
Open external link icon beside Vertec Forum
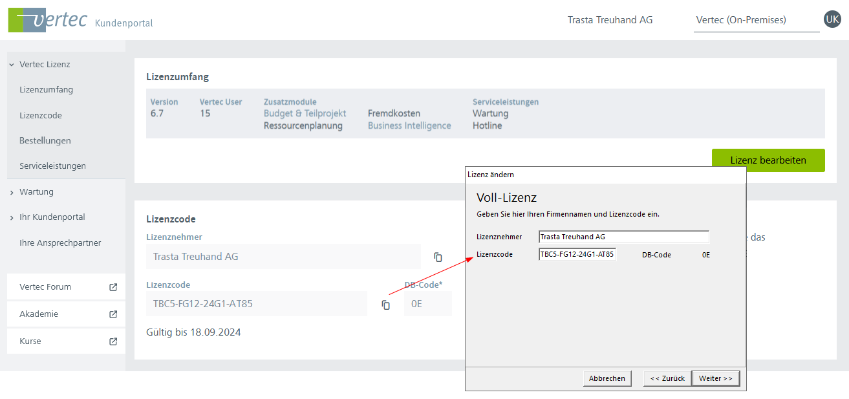click(113, 287)
